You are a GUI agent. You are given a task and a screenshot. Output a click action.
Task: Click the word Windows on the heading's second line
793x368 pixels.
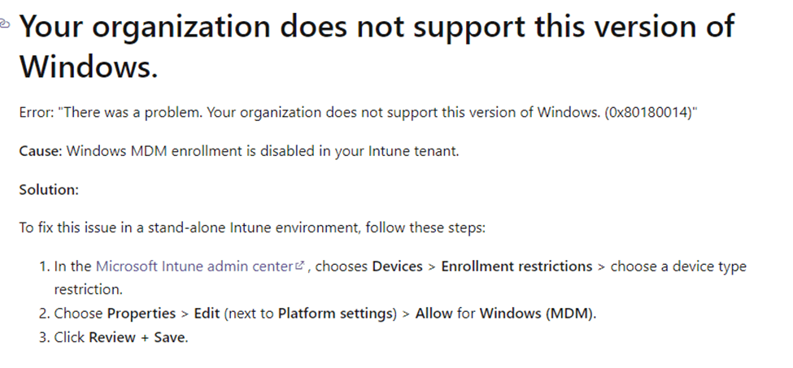coord(87,66)
